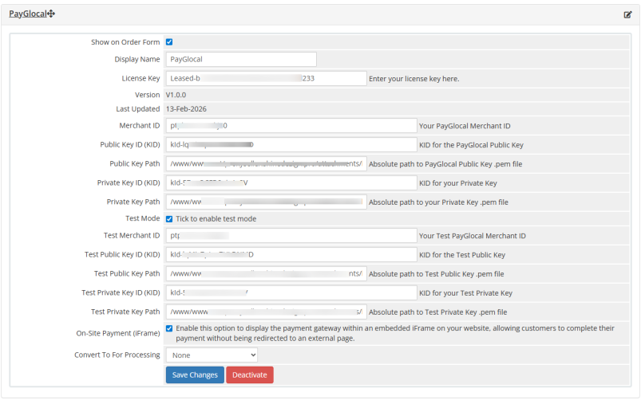The image size is (641, 400).
Task: Click the 'Your PayGlocal Merchant ID' hint
Action: pyautogui.click(x=465, y=126)
